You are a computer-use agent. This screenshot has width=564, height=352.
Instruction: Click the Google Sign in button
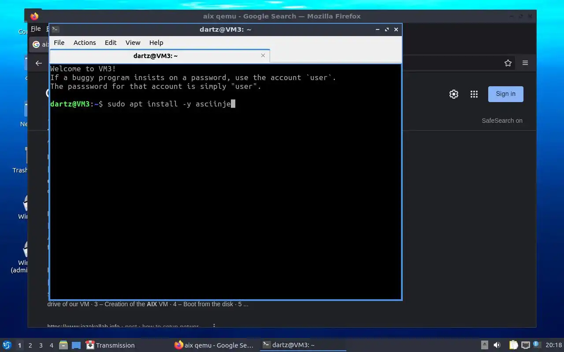point(506,94)
